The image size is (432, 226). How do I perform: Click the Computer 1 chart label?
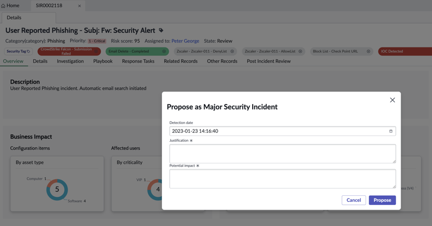(36, 179)
